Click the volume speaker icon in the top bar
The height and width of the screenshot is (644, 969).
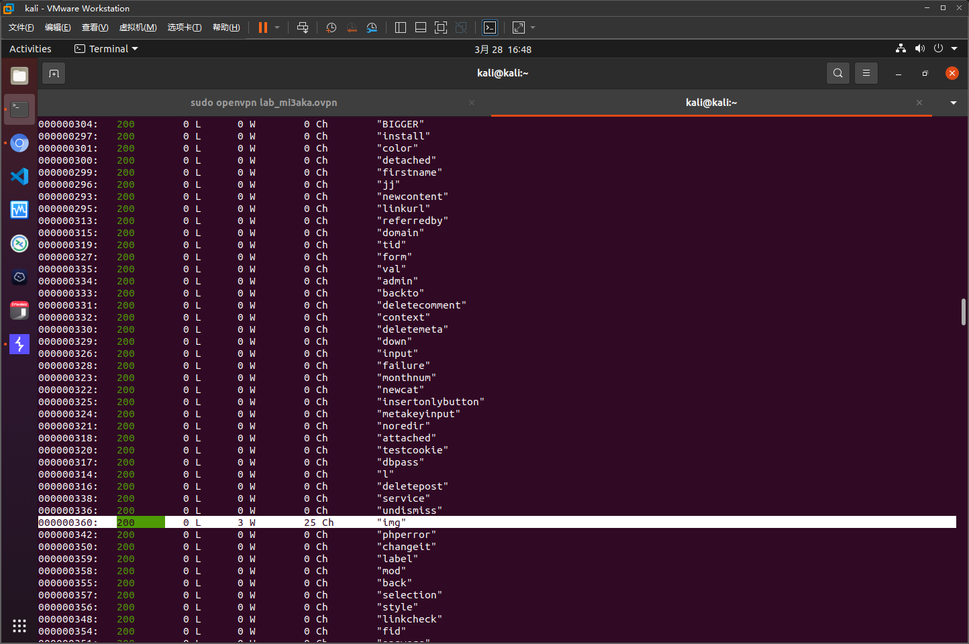click(x=919, y=48)
